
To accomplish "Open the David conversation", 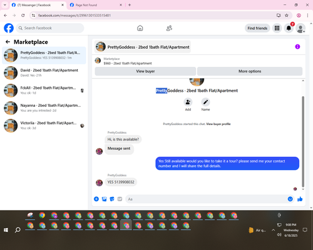I will [x=44, y=73].
